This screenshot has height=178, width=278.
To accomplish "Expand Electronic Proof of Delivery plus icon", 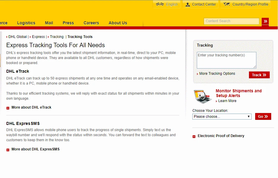I will tap(194, 136).
